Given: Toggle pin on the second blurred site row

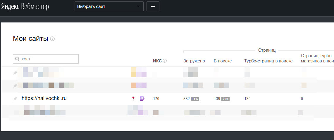Looking at the screenshot, I should (16, 85).
